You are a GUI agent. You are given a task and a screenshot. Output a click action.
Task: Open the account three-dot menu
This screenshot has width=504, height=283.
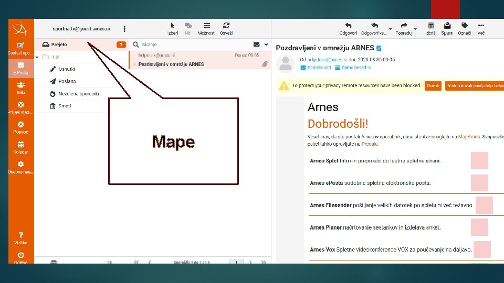(124, 29)
